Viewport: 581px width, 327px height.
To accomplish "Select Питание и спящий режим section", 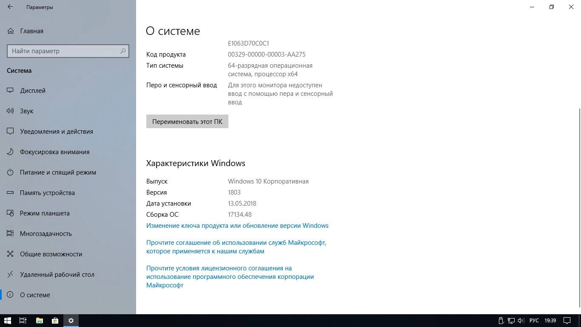I will (68, 172).
